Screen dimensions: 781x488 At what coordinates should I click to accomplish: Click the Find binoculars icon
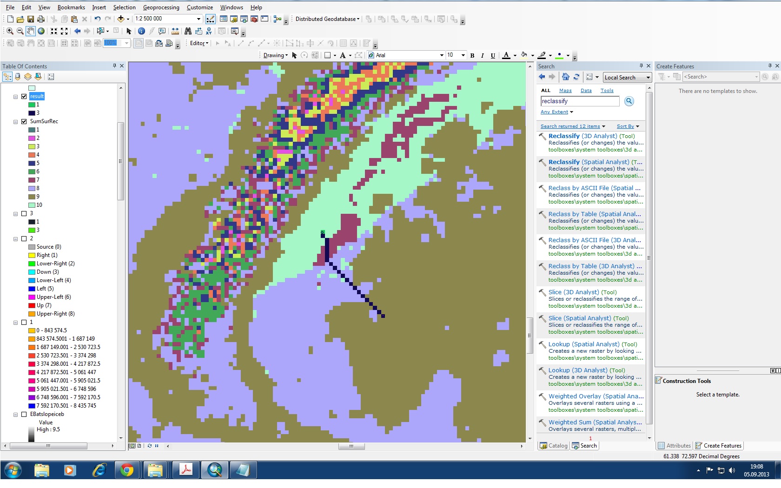click(188, 31)
